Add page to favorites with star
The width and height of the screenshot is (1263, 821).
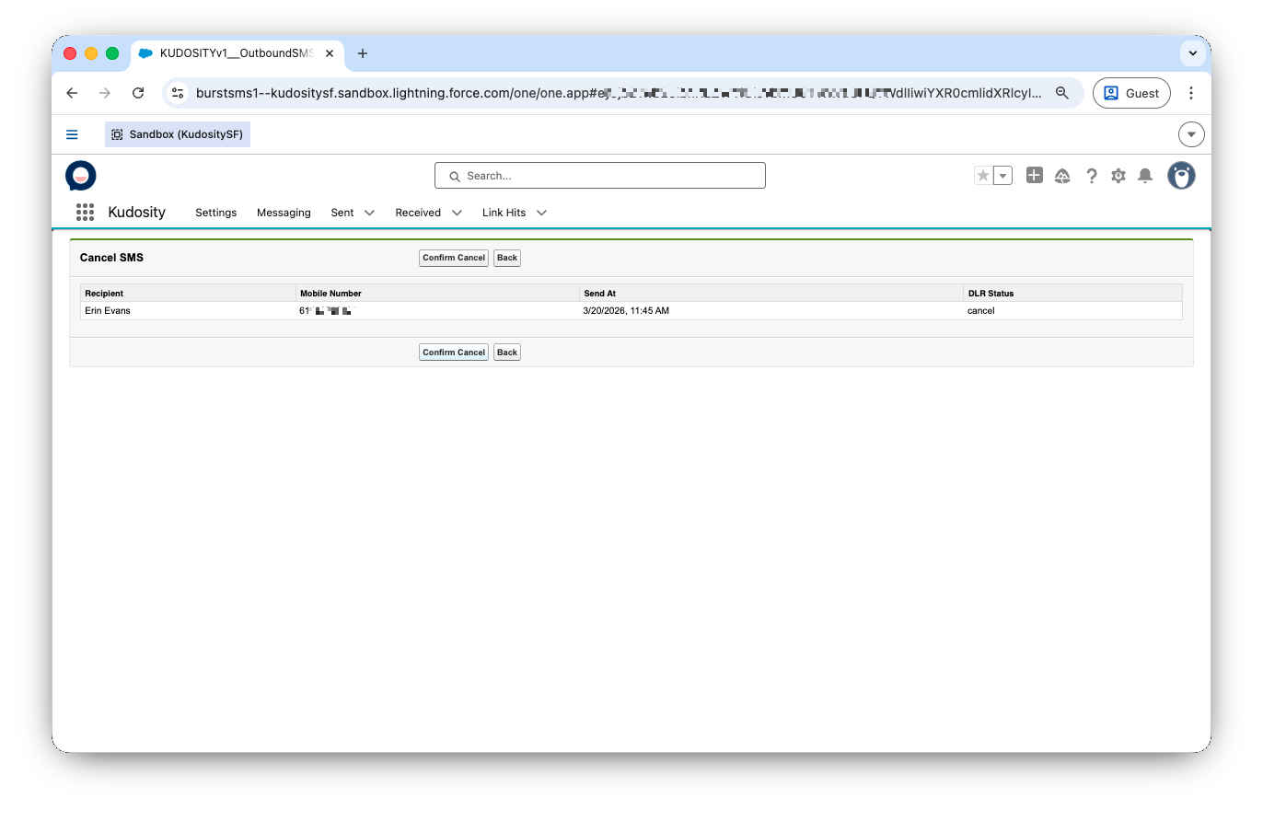[983, 176]
